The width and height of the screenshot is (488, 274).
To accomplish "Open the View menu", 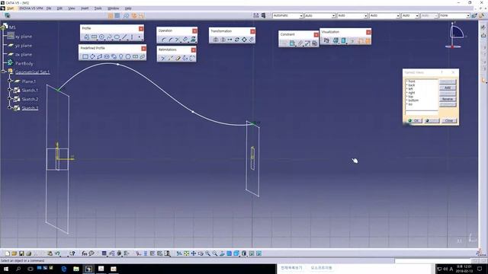I will 72,8.
